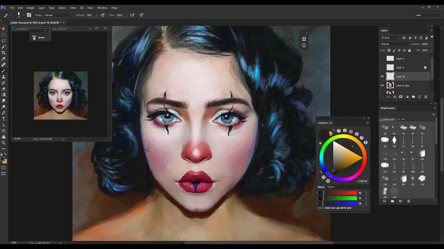
Task: Hide Layer 8 copy visibility eye
Action: (382, 85)
